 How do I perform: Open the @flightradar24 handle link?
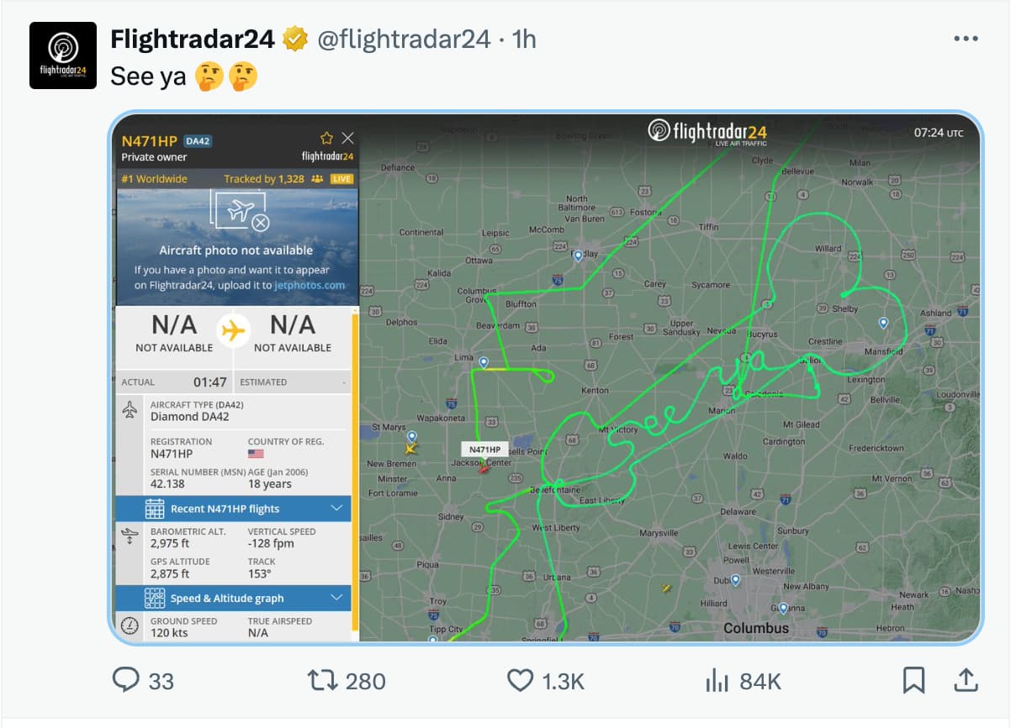point(404,39)
